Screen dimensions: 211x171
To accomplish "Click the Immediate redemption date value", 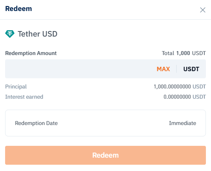I will click(182, 123).
